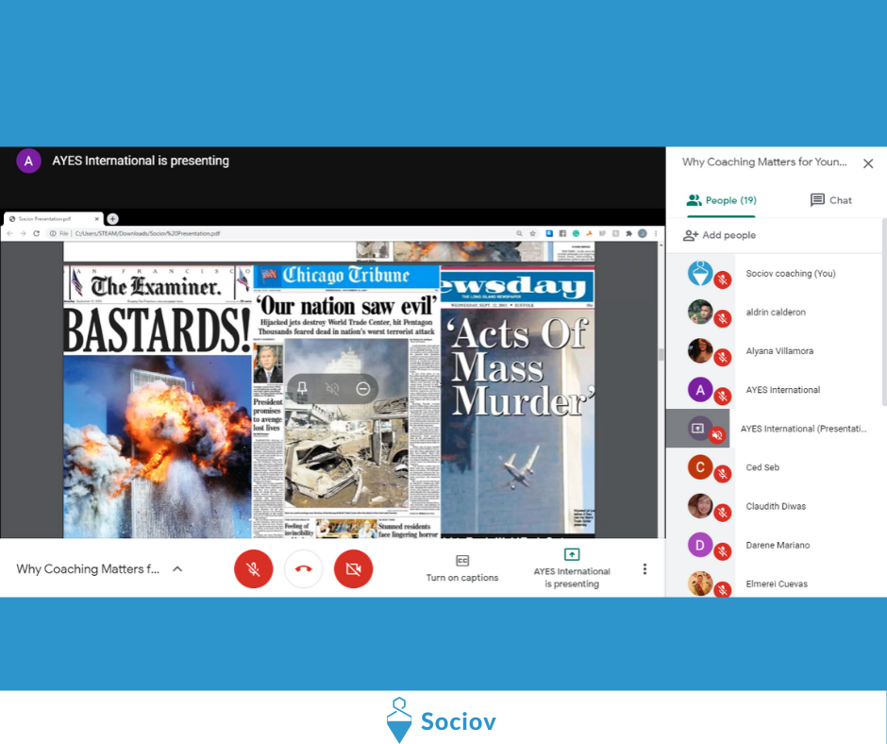Click the Newsday front page image
887x744 pixels.
(518, 401)
